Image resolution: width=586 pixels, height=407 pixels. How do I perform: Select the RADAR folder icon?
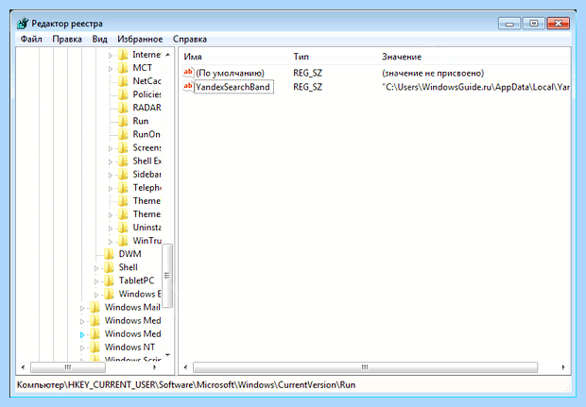click(x=123, y=108)
